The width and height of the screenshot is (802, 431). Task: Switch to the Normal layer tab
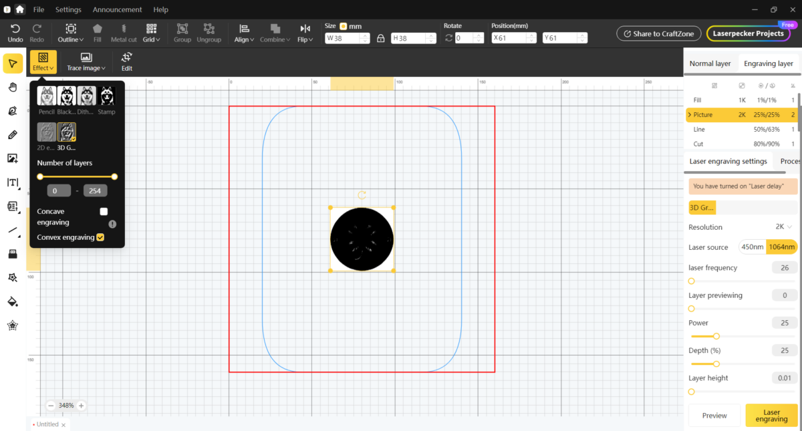pyautogui.click(x=710, y=63)
